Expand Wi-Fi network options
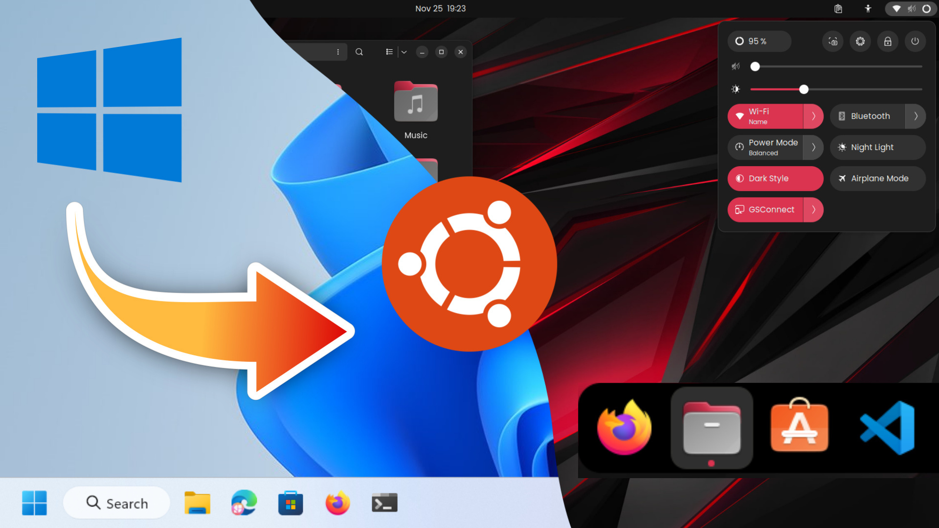Image resolution: width=939 pixels, height=528 pixels. [813, 116]
